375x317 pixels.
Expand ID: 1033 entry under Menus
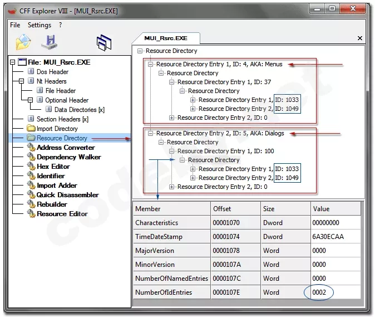(x=193, y=100)
